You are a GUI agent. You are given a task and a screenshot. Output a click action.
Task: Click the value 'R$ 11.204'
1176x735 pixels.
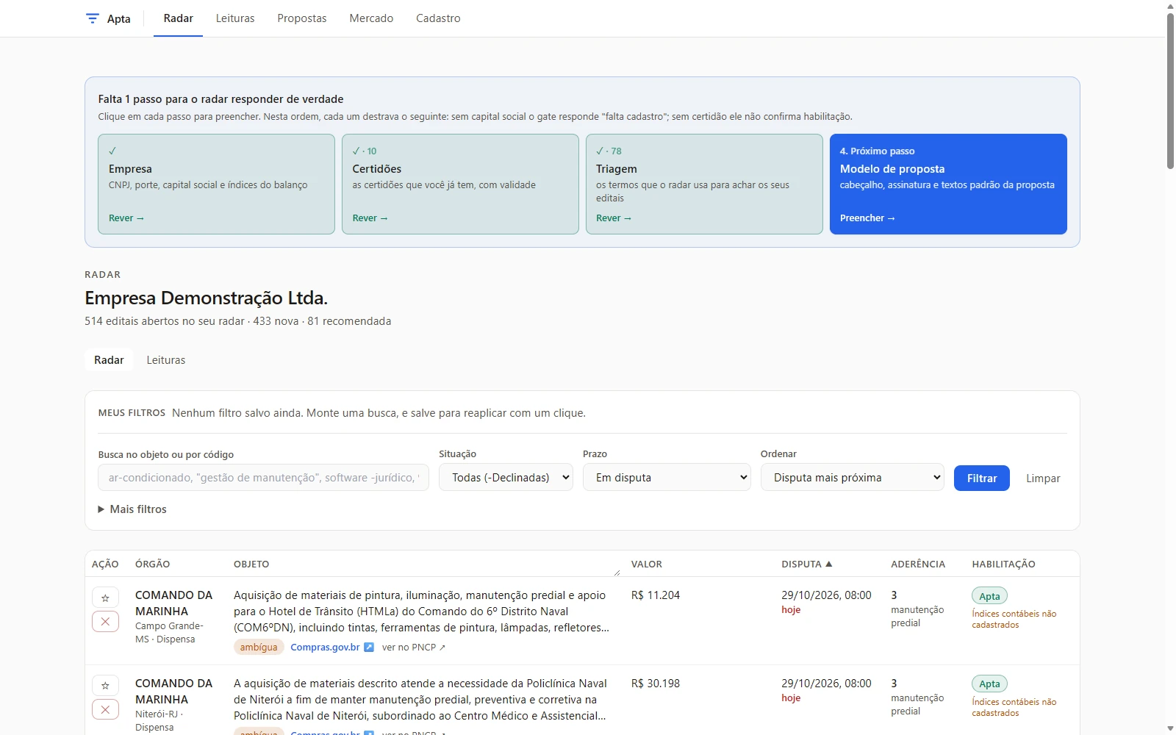point(656,595)
